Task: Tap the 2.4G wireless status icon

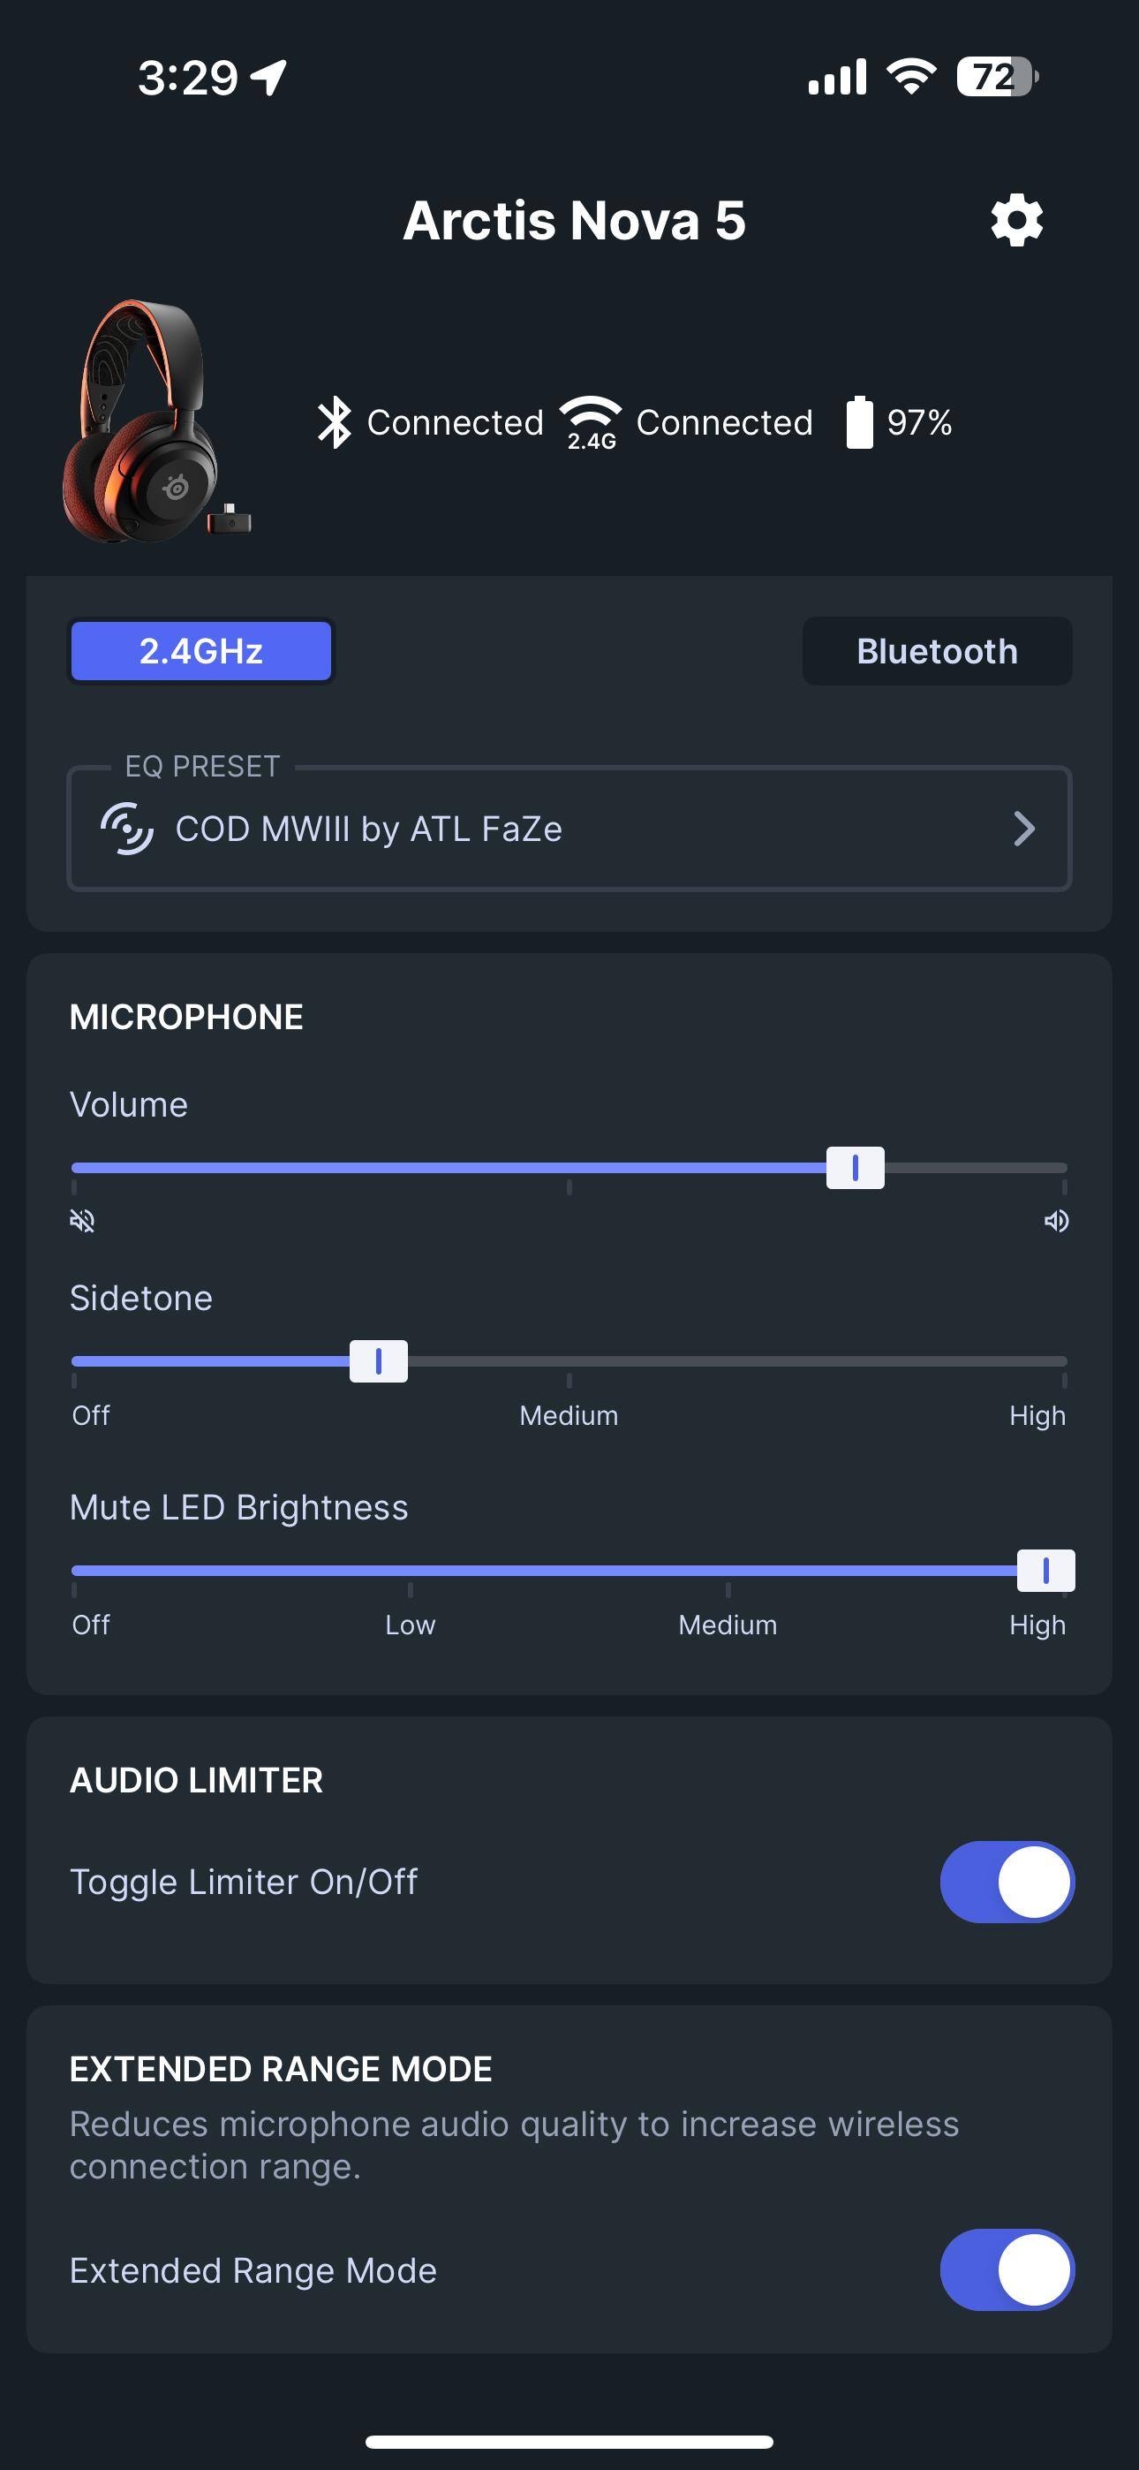Action: 591,422
